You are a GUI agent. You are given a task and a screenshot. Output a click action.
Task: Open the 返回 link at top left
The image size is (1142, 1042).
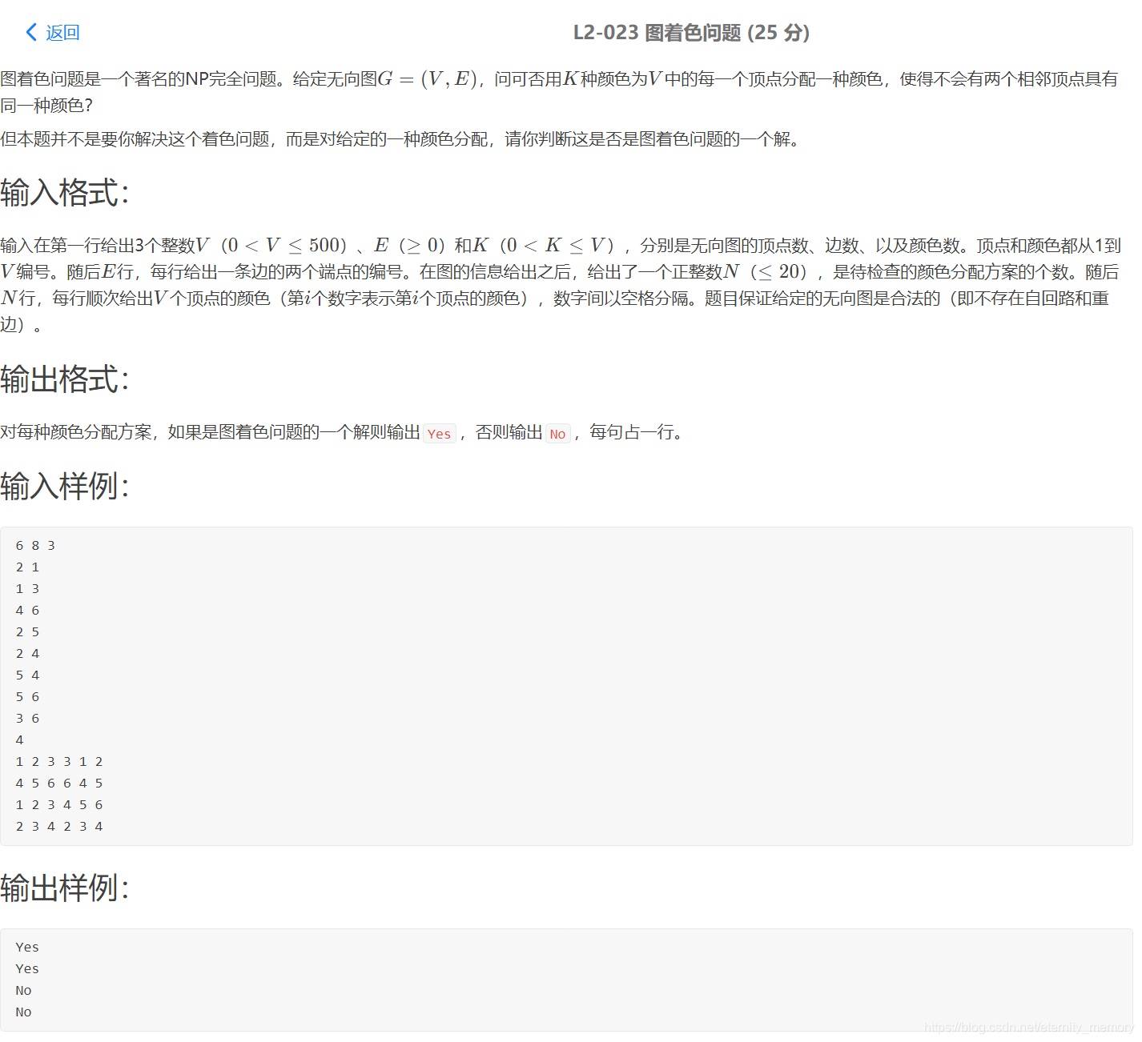point(63,32)
